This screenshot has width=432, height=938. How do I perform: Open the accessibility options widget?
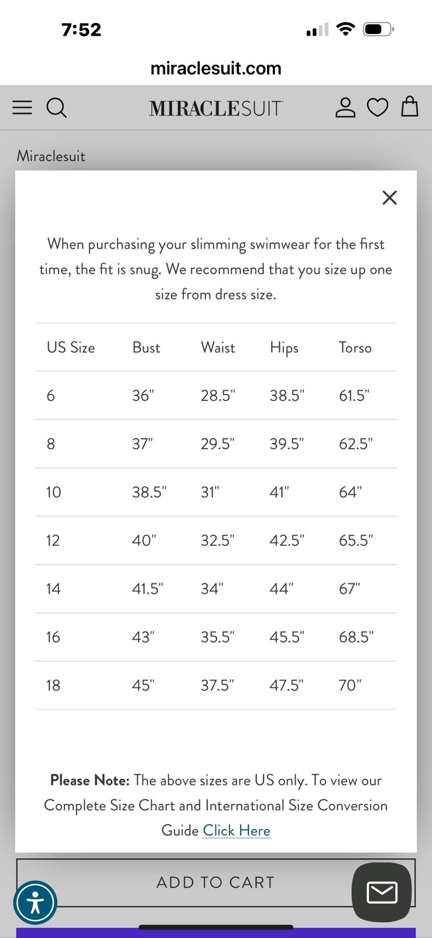[x=35, y=902]
